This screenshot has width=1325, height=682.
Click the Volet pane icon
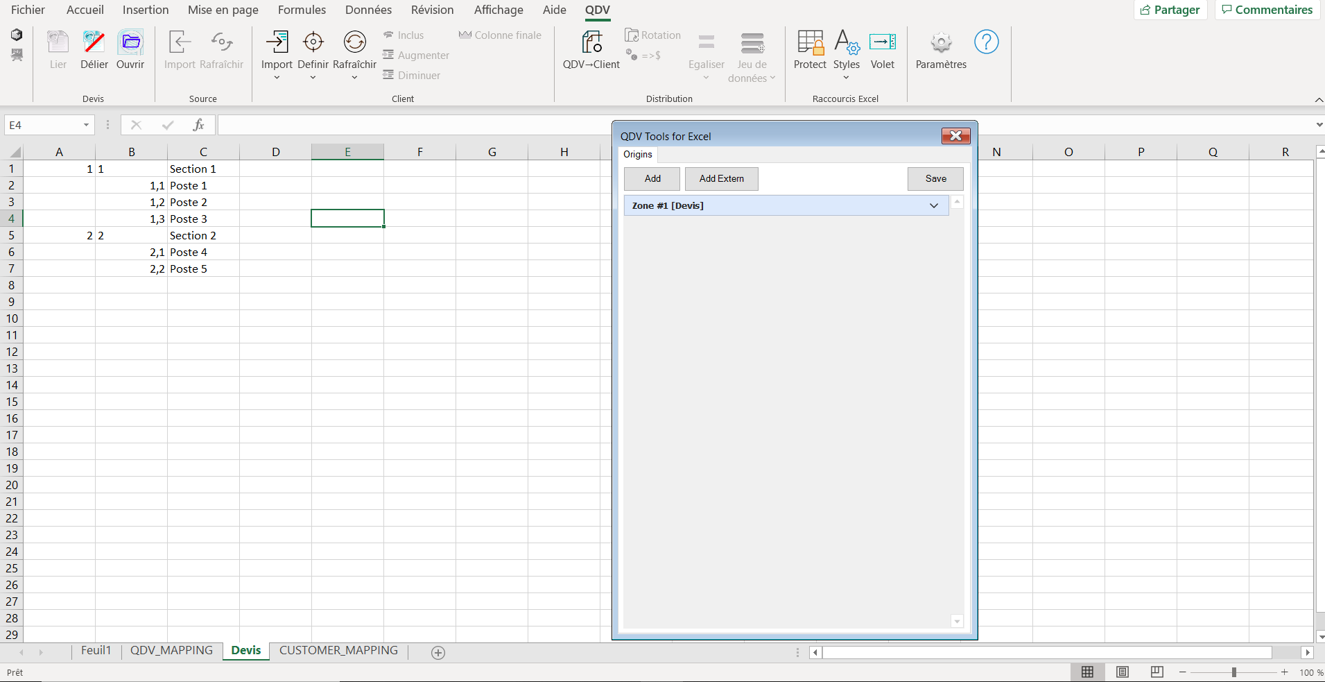click(883, 42)
